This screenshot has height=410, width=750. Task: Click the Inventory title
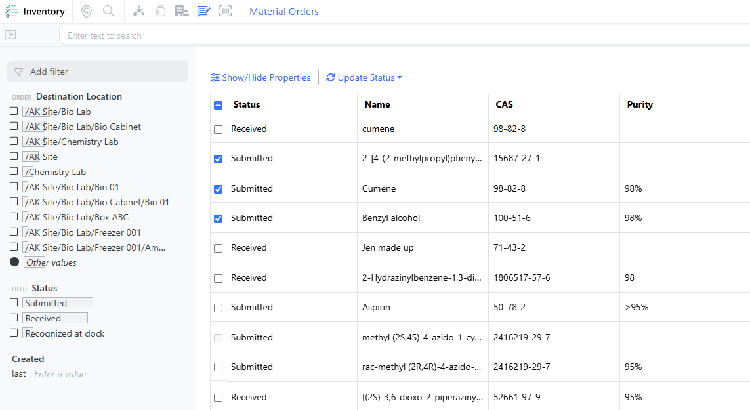[44, 12]
